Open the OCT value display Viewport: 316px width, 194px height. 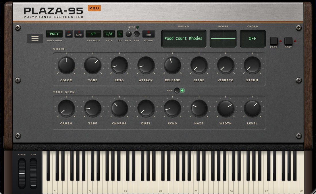[120, 34]
